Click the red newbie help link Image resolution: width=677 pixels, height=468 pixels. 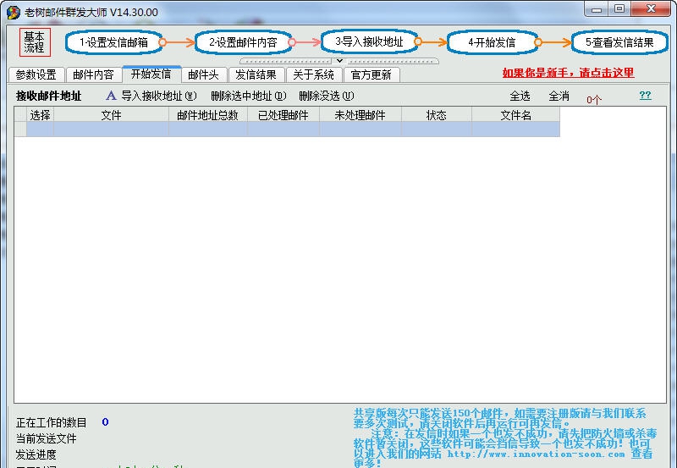(568, 73)
